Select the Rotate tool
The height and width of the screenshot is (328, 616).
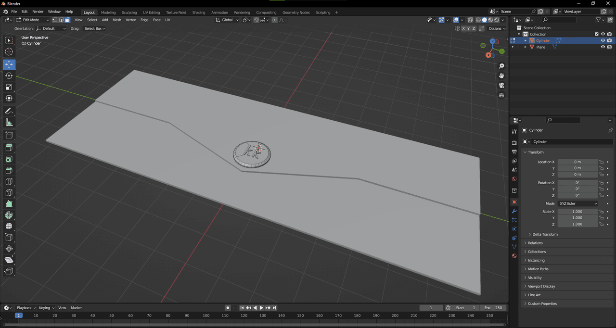pos(9,76)
